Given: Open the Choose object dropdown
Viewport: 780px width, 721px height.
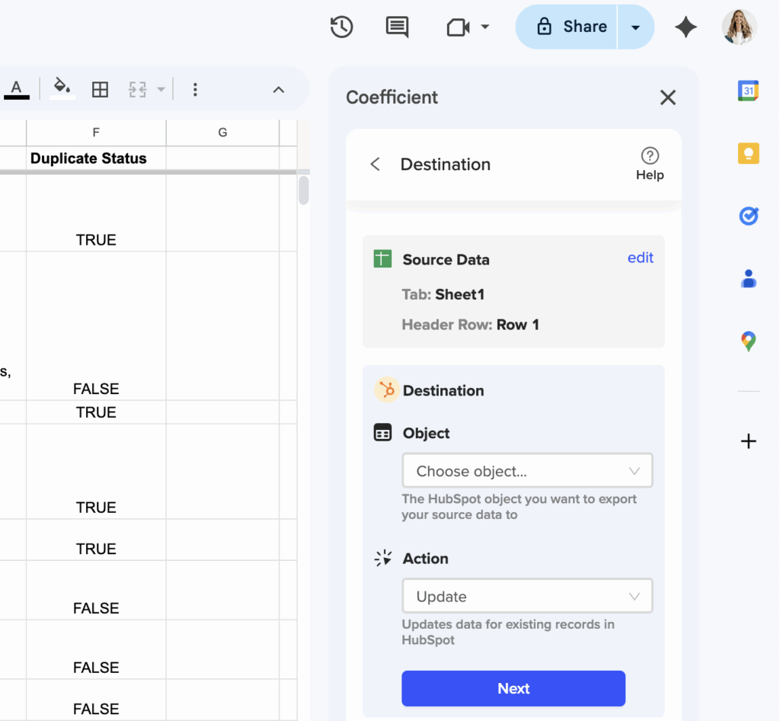Looking at the screenshot, I should [x=527, y=471].
